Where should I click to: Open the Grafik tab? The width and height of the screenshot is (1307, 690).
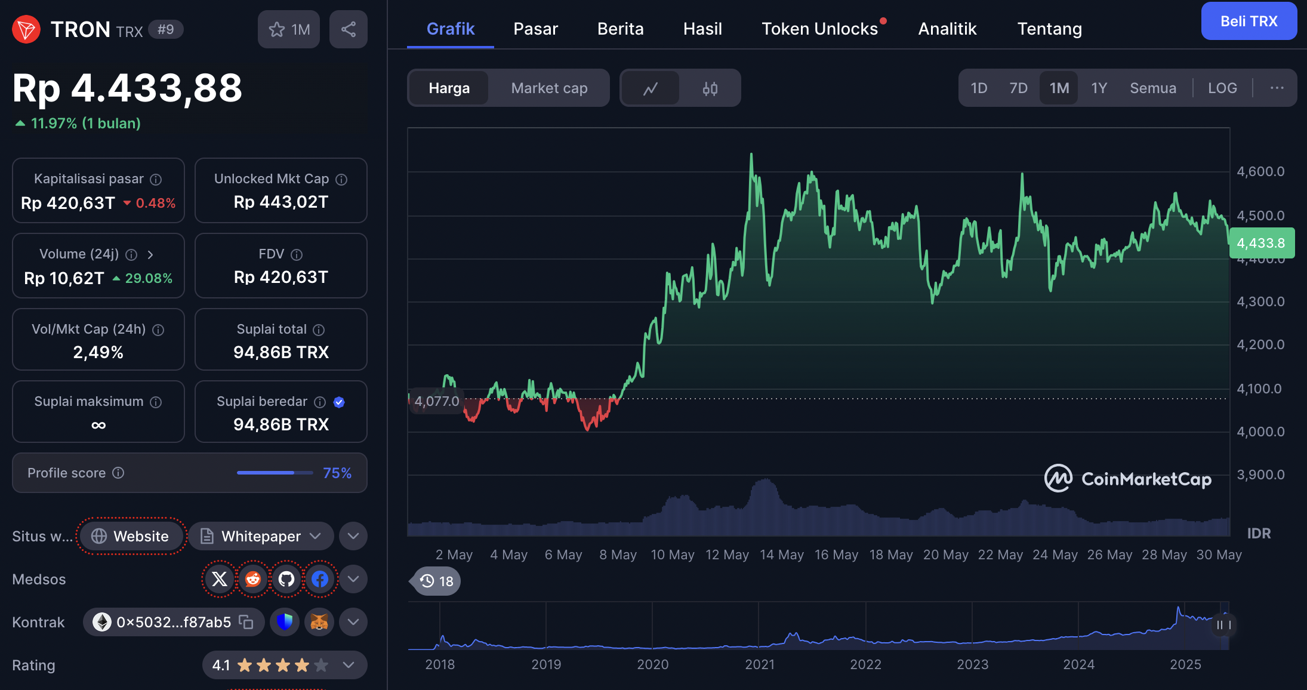coord(451,29)
